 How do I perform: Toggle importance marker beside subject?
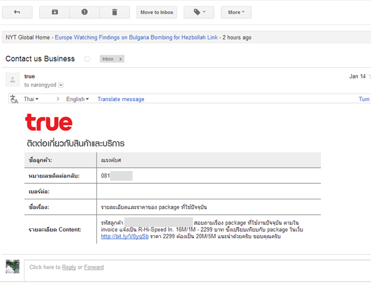tap(87, 59)
